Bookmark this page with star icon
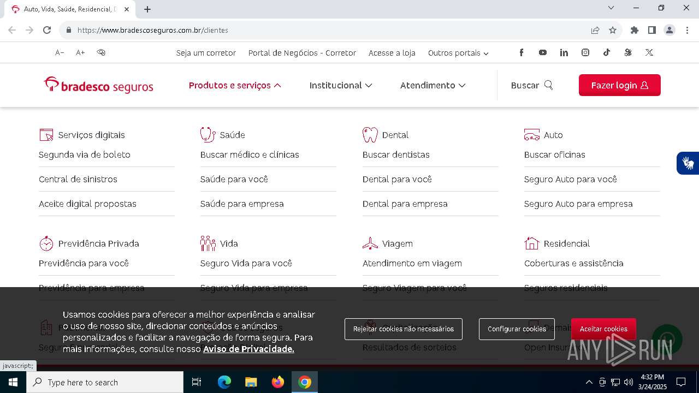The height and width of the screenshot is (393, 699). click(x=613, y=30)
